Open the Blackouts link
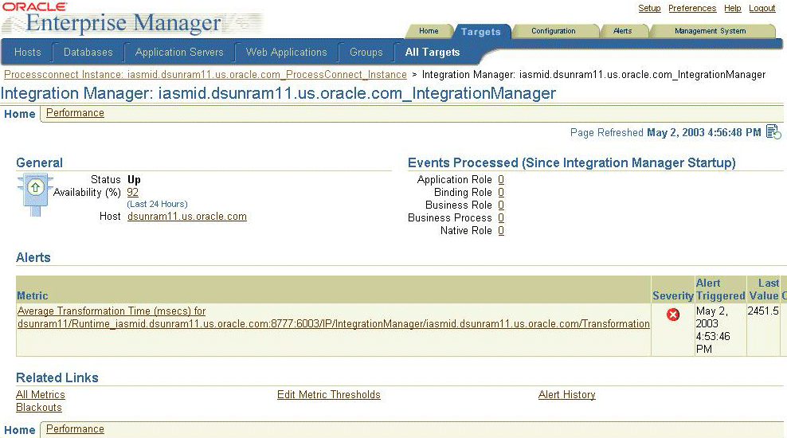This screenshot has height=438, width=787. pyautogui.click(x=39, y=408)
